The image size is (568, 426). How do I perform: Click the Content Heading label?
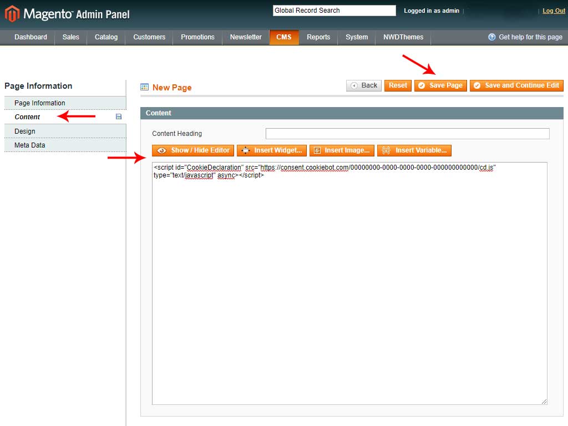click(x=177, y=134)
